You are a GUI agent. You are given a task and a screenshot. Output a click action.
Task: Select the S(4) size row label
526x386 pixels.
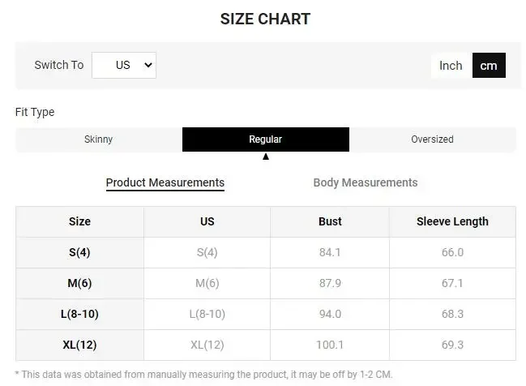coord(80,252)
